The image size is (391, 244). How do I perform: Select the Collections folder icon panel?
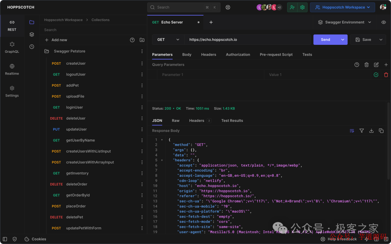click(31, 22)
